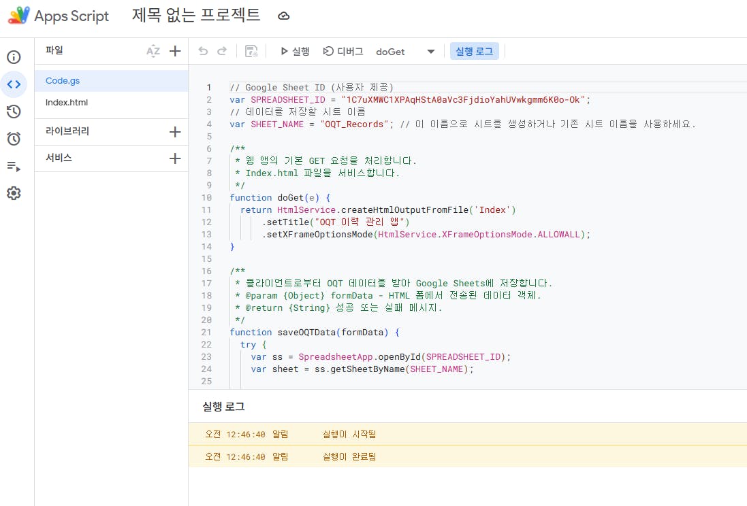
Task: Open the doGet function dropdown
Action: [x=405, y=52]
